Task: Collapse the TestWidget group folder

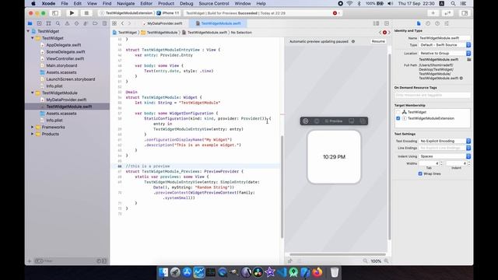Action: 33,38
